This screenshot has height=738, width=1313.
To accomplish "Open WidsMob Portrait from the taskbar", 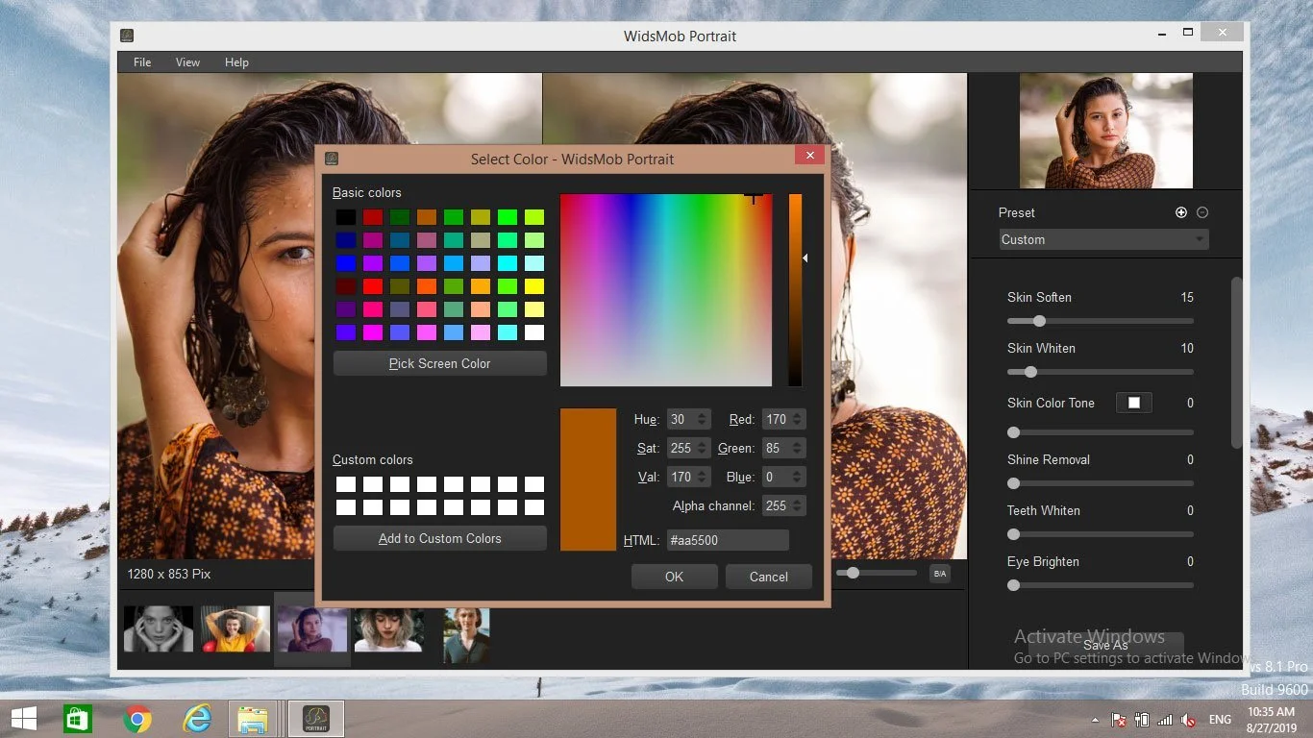I will pos(315,718).
